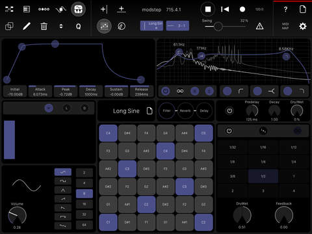Screen dimensions: 312x234
Task: Toggle the low-cut filter band circle
Action: [227, 91]
